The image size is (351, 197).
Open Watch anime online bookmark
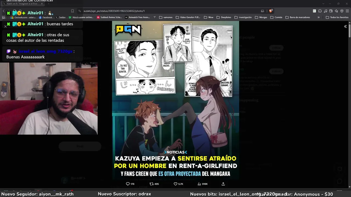coord(81,17)
